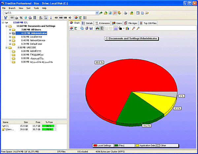Click the first magnifier zoom icon in chart toolbar
The width and height of the screenshot is (198, 154).
coord(133,28)
